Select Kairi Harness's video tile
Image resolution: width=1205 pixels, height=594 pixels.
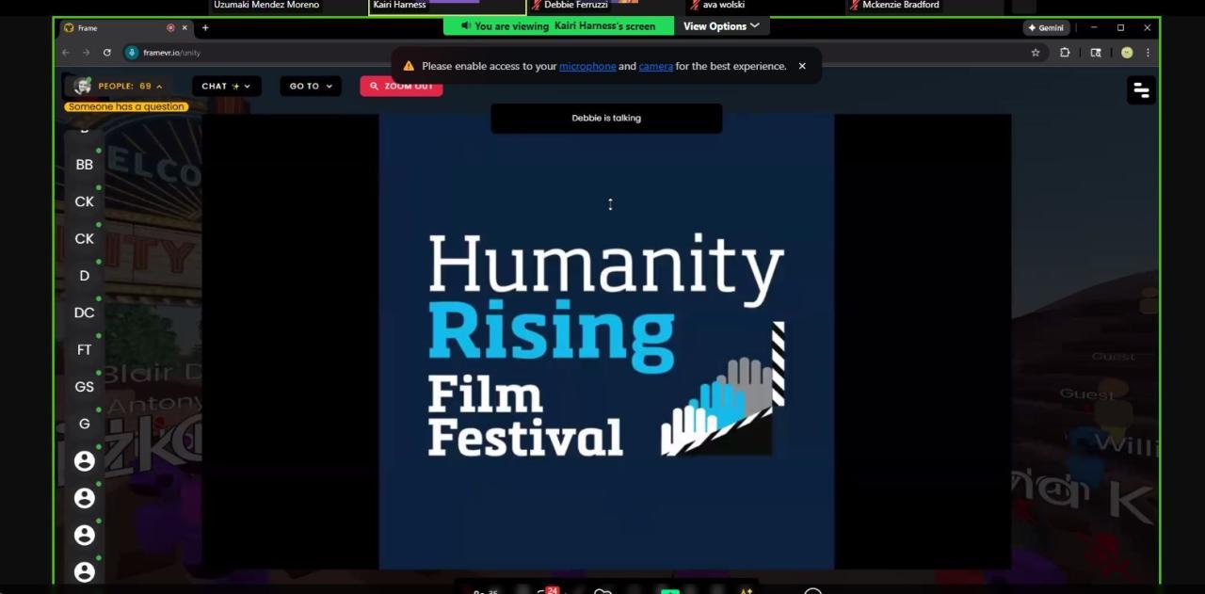pos(447,6)
